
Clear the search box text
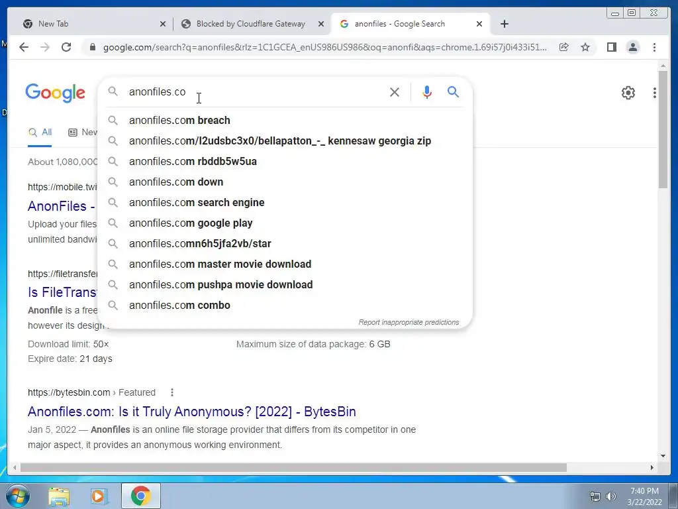coord(395,91)
